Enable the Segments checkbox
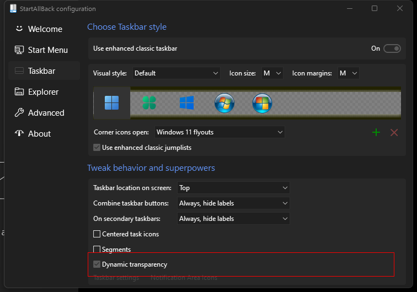 [97, 249]
